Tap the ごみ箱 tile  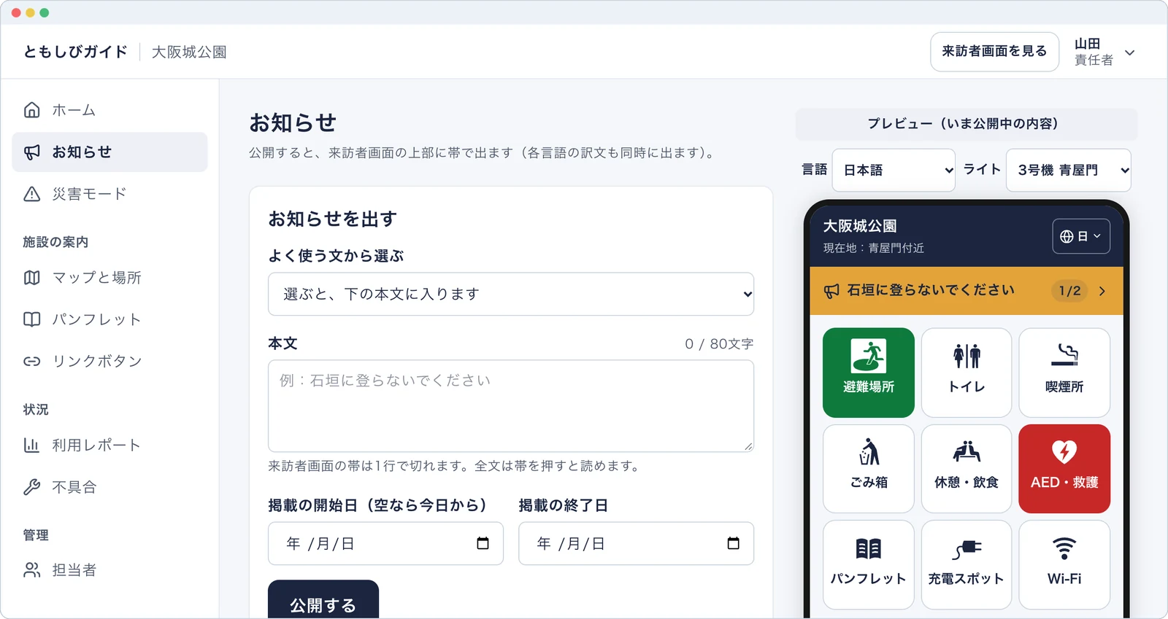point(869,469)
